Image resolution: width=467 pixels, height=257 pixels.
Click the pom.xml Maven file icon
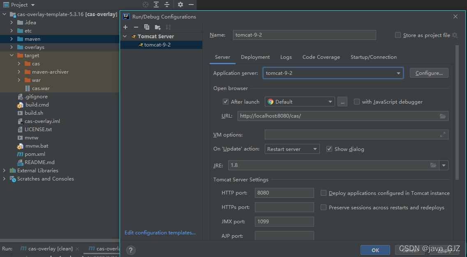(20, 154)
